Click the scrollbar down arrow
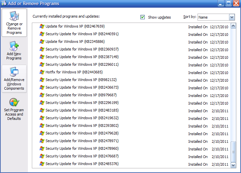Screen dimensions: 241x173 click(x=233, y=165)
